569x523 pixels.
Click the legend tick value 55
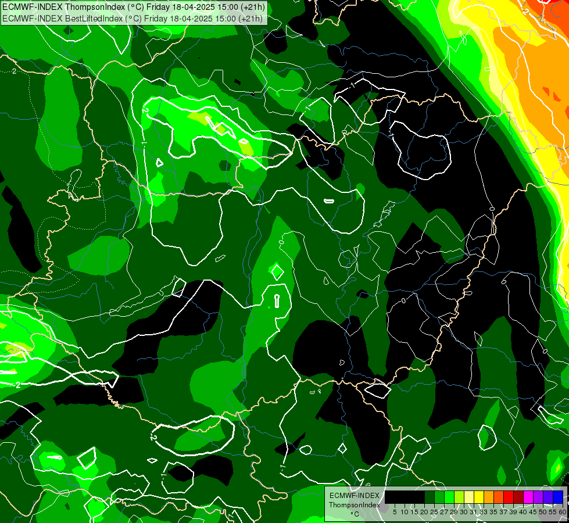click(553, 512)
